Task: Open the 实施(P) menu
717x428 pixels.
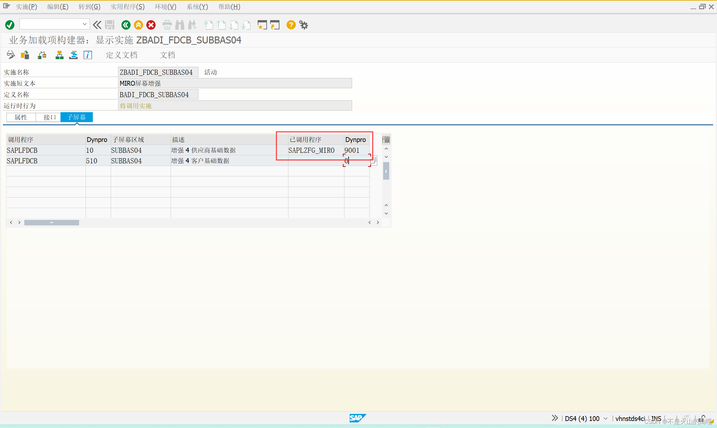Action: [26, 7]
